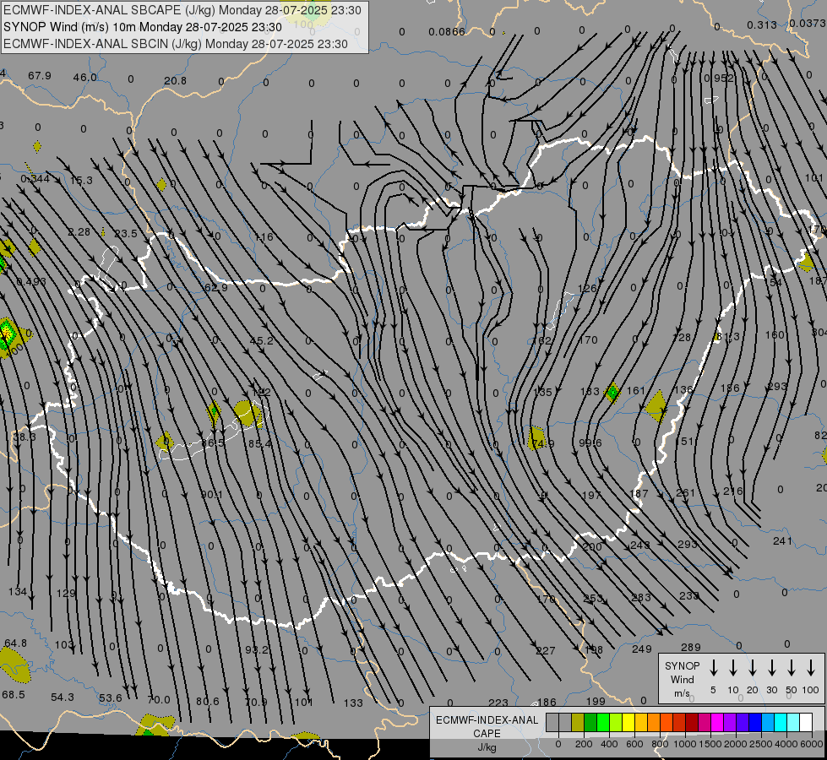Click the green CAPE diamond beside value 161
Screen dimensions: 827x760
tap(612, 393)
